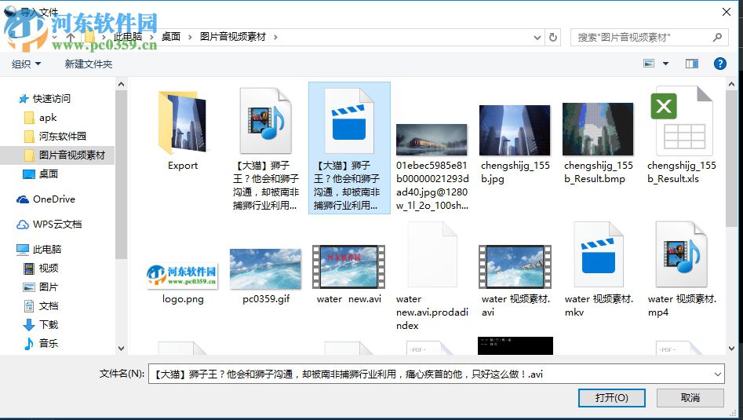The height and width of the screenshot is (420, 743).
Task: Select water 视频素材.mkv clapperboard file
Action: click(x=598, y=270)
